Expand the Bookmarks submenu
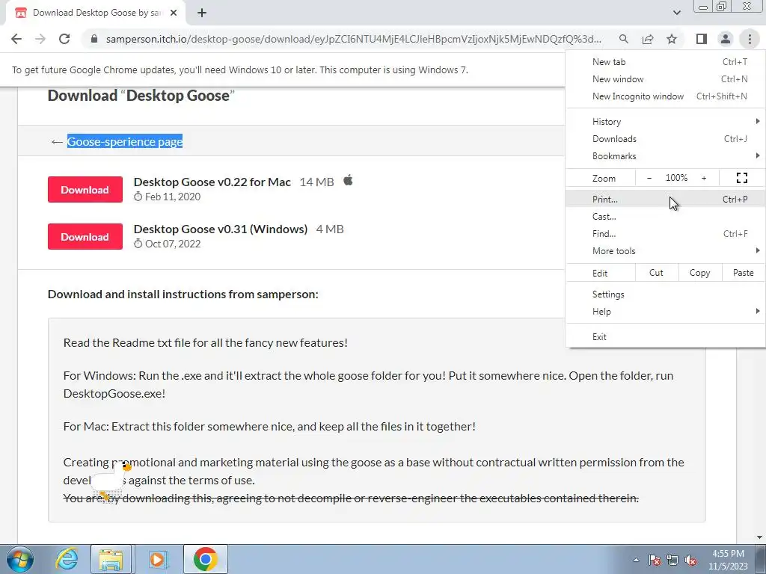Screen dimensions: 766x574 click(665, 155)
